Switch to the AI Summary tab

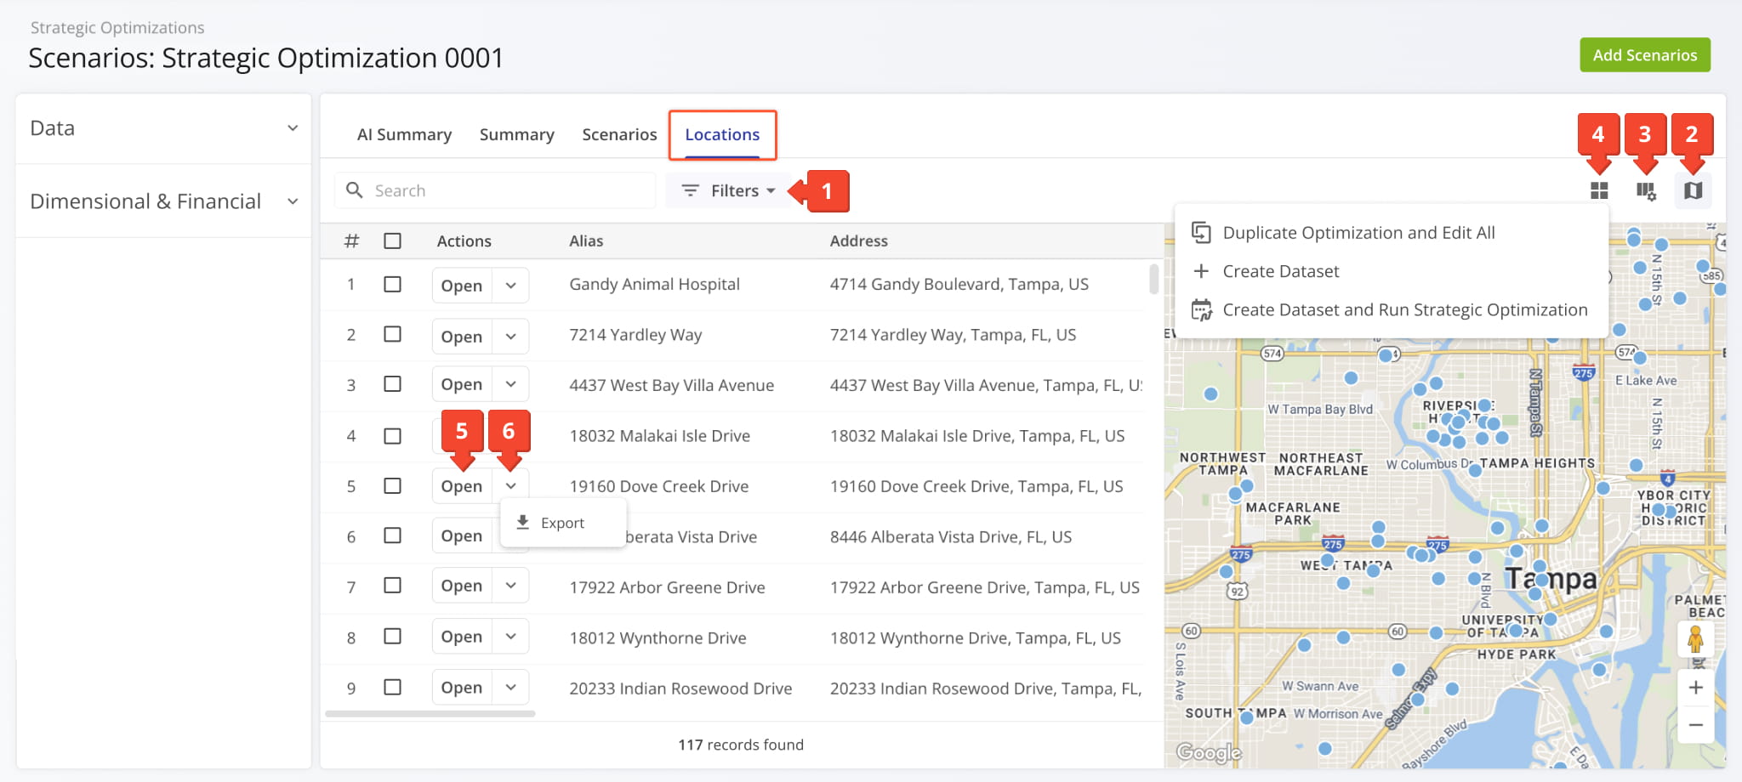(404, 134)
